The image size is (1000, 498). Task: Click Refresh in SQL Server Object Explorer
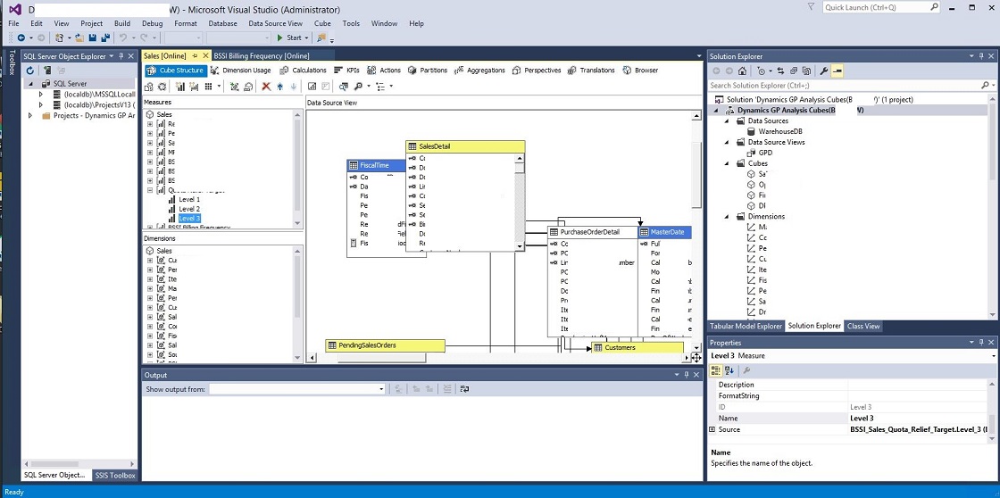29,71
